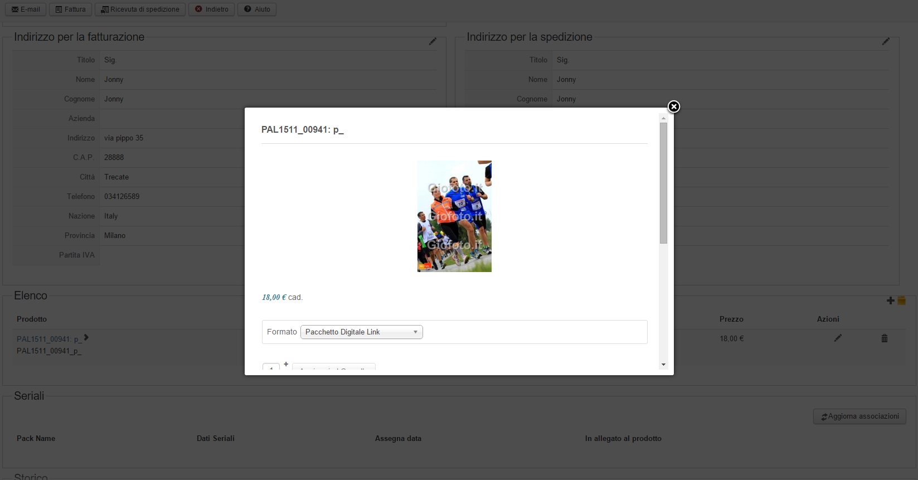Click the E-mail toolbar button
The height and width of the screenshot is (480, 918).
pyautogui.click(x=26, y=9)
